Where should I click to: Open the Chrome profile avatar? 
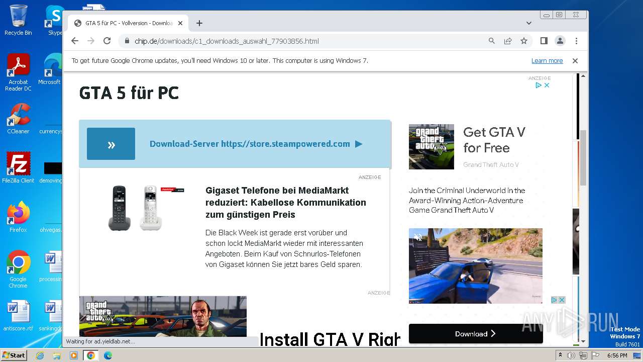pyautogui.click(x=560, y=41)
